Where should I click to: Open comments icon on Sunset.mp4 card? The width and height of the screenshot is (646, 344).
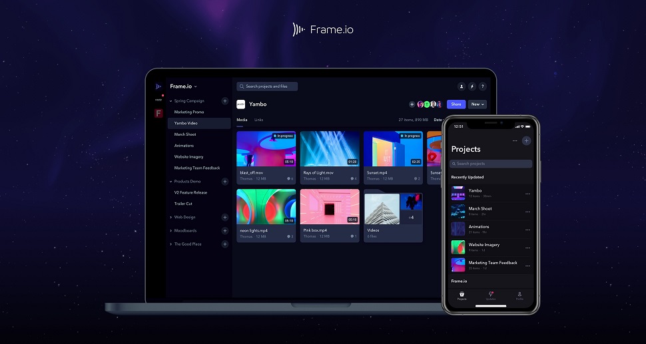(417, 179)
